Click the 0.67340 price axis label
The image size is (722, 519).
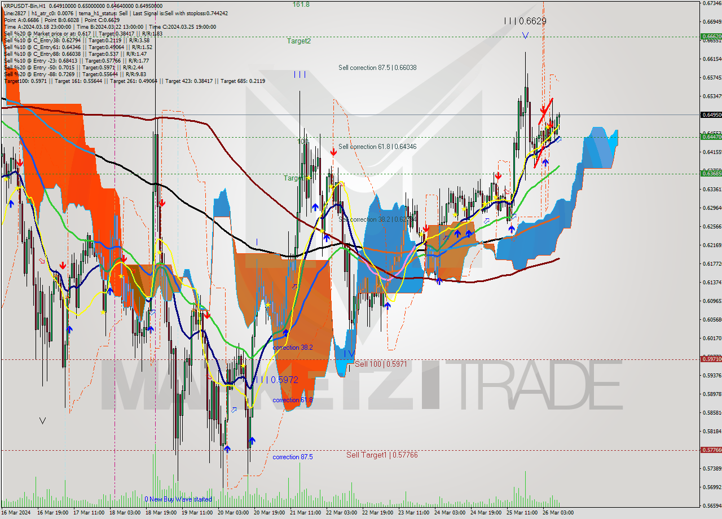[711, 3]
